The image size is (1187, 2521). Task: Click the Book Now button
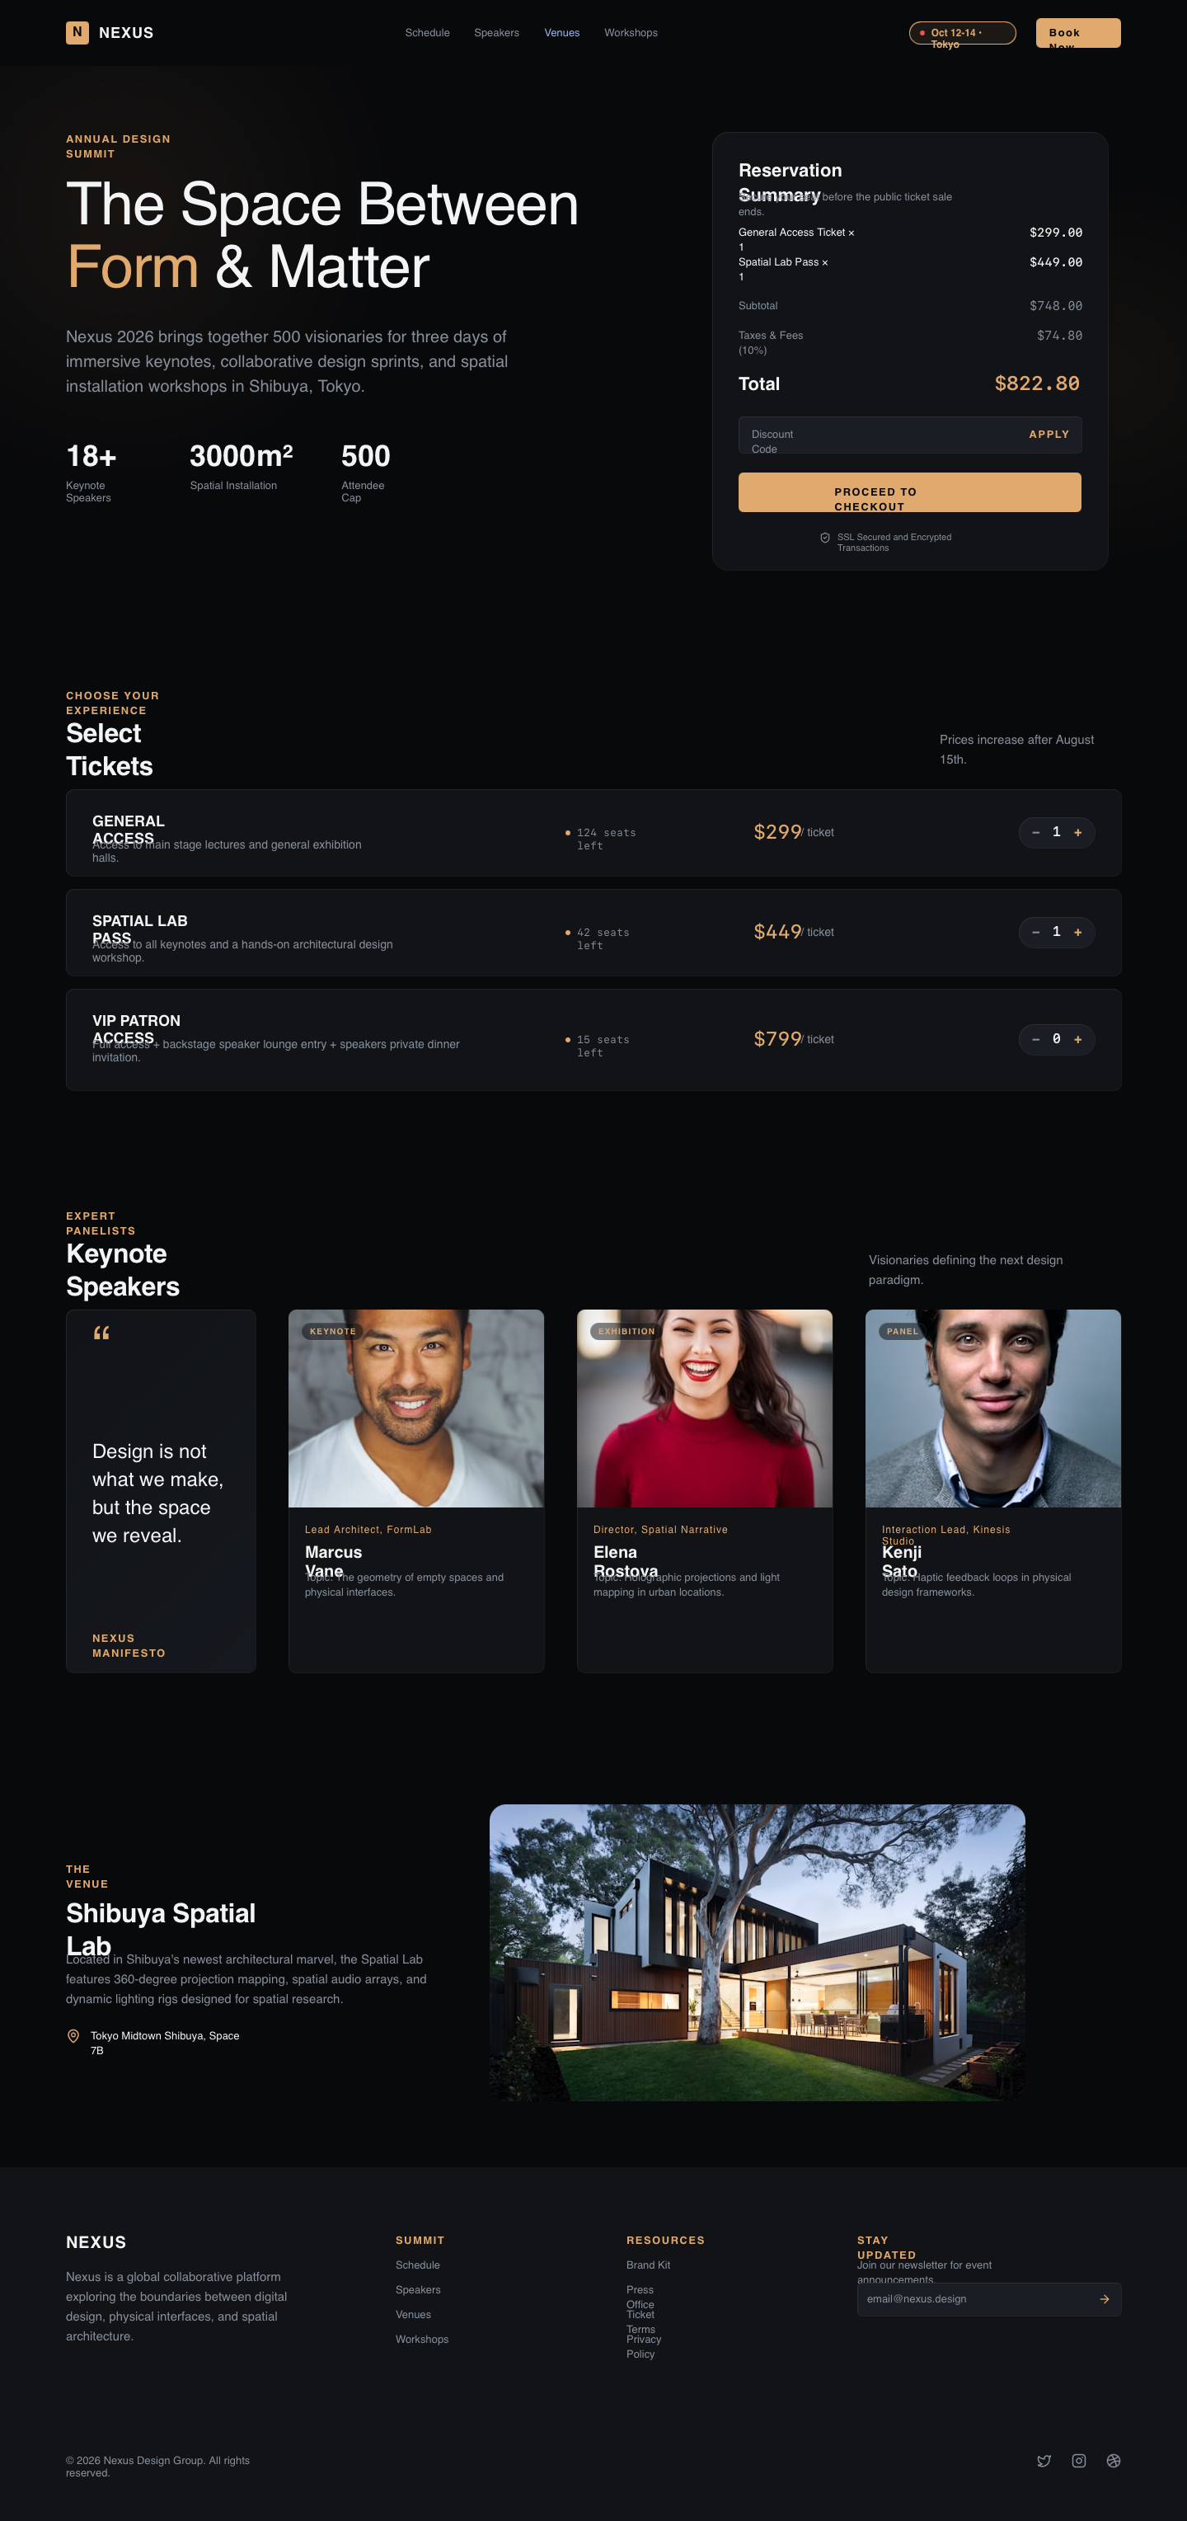click(x=1078, y=33)
